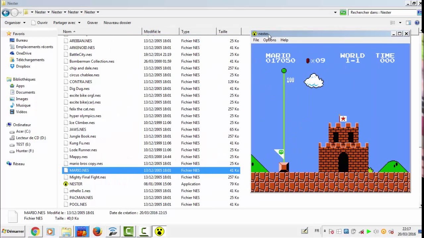This screenshot has height=238, width=424.
Task: Open Emplacements récents in sidebar
Action: tap(34, 47)
